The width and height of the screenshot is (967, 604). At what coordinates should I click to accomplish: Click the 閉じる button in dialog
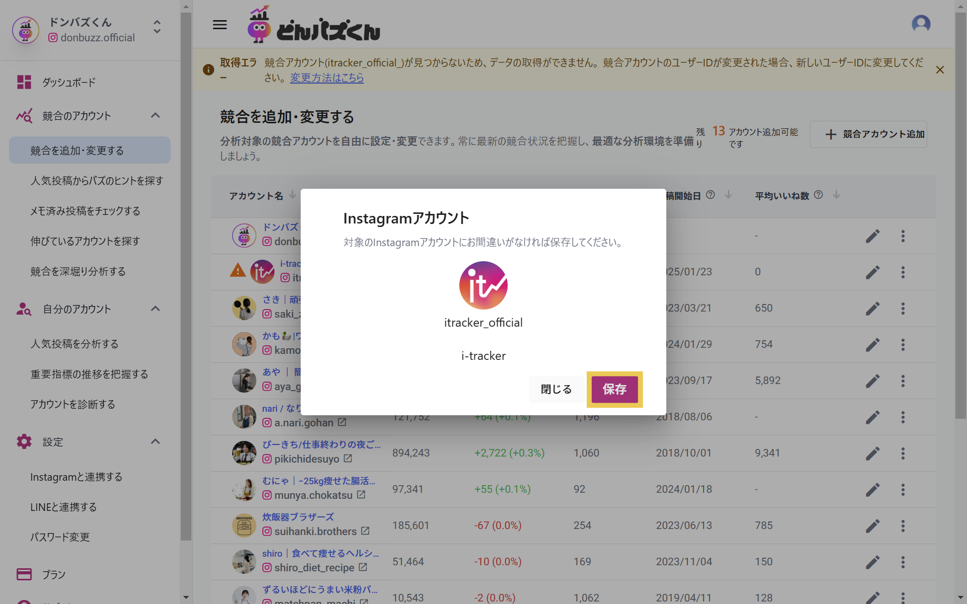click(556, 389)
